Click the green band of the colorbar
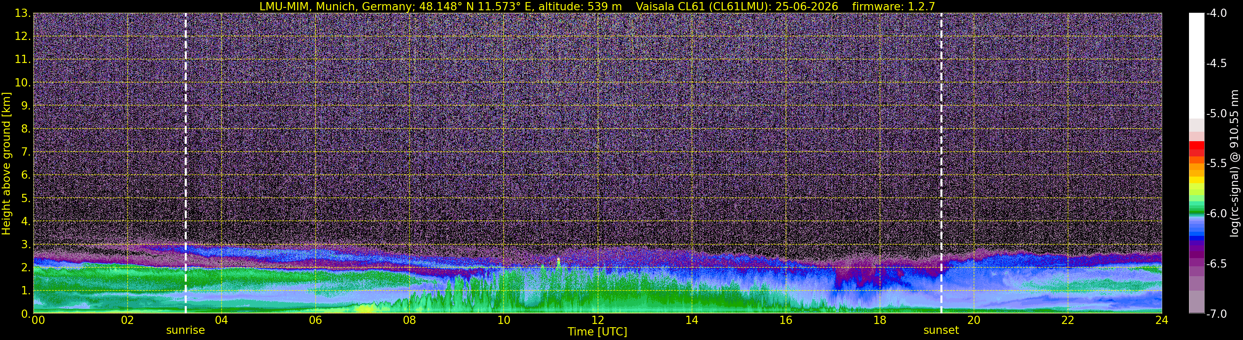Viewport: 1243px width, 340px height. pos(1197,205)
